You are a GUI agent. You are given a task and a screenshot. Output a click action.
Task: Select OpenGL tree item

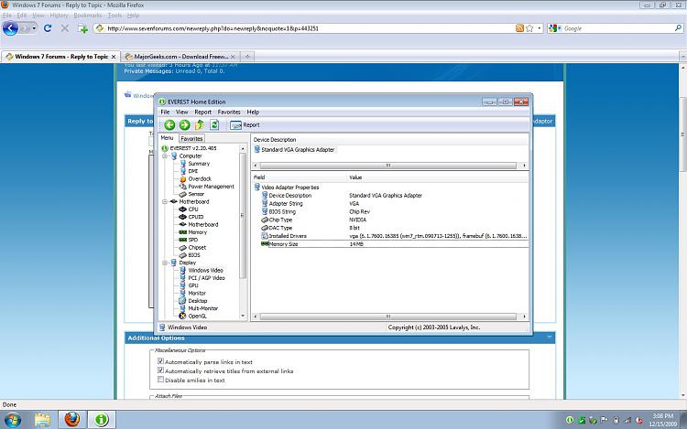pyautogui.click(x=197, y=316)
